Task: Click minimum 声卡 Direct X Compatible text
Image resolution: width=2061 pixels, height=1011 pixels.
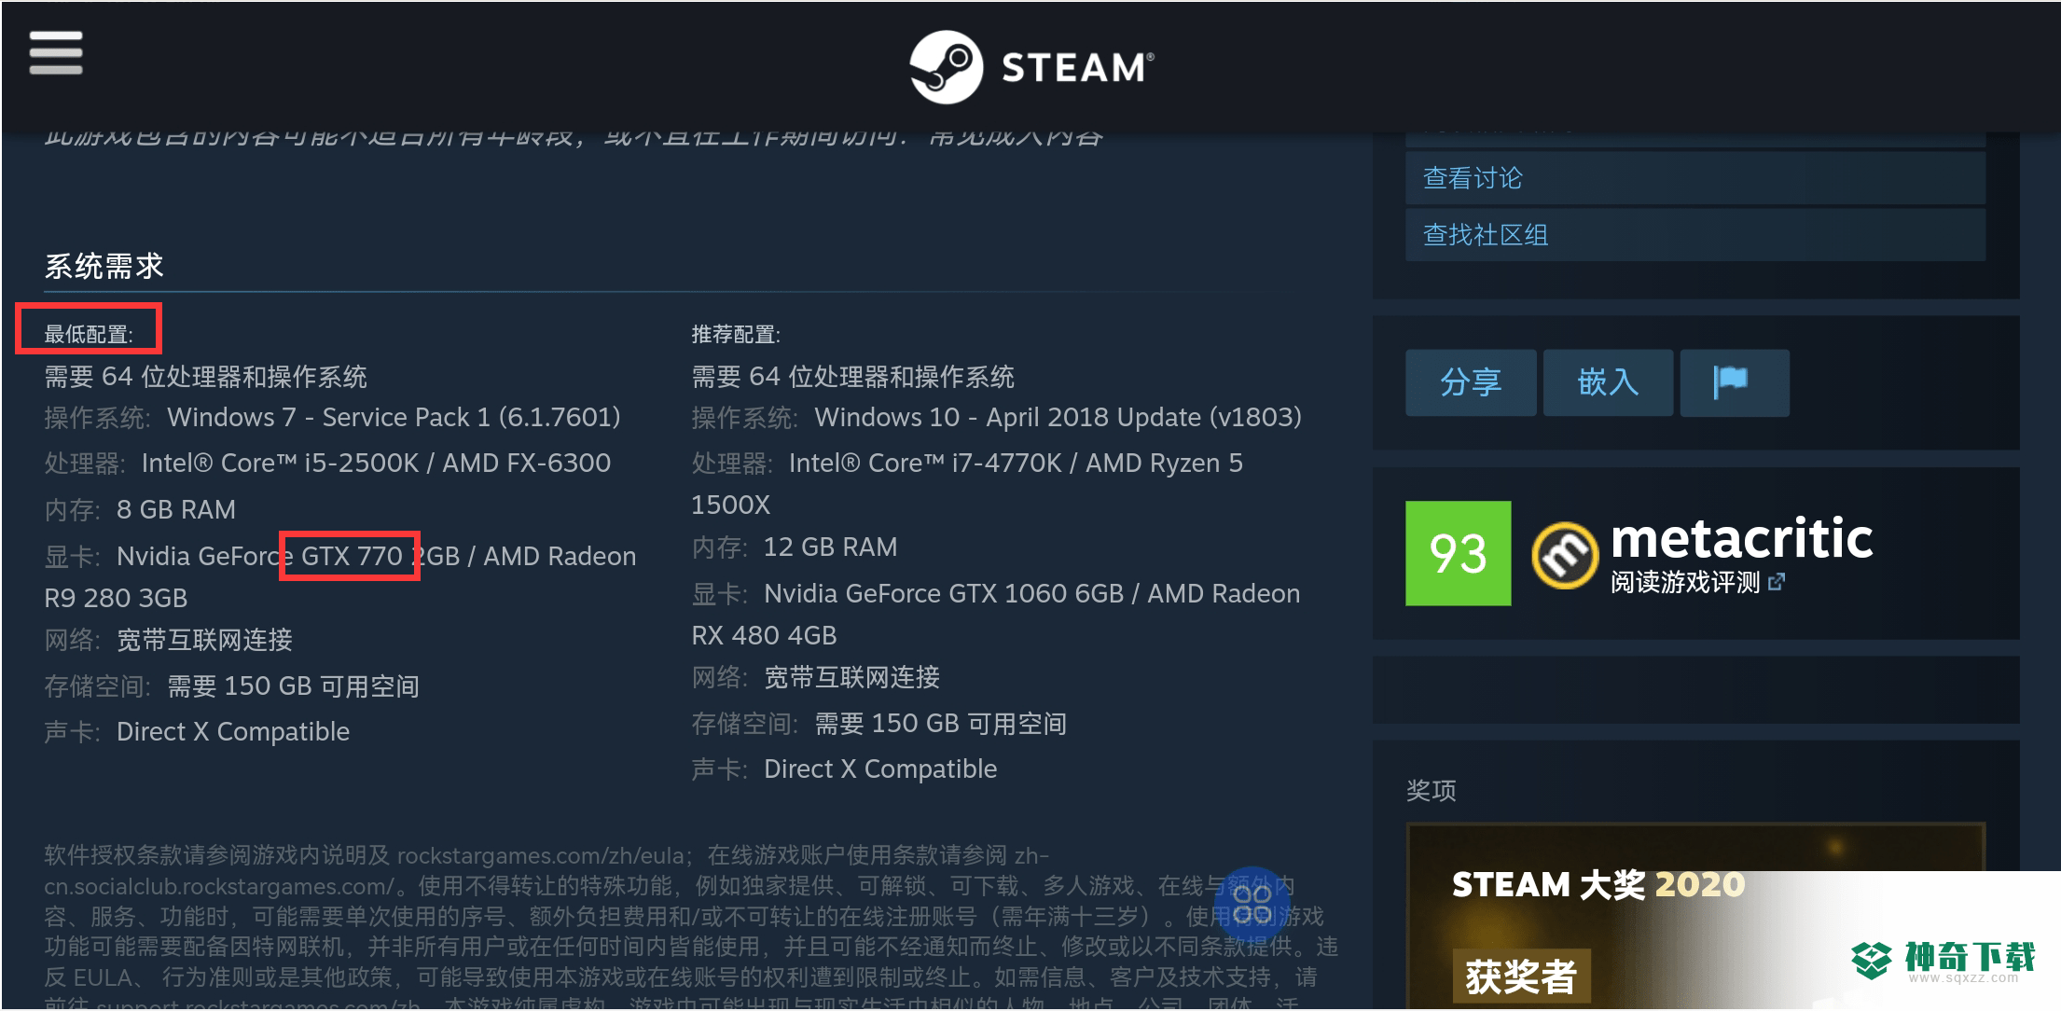Action: (197, 731)
